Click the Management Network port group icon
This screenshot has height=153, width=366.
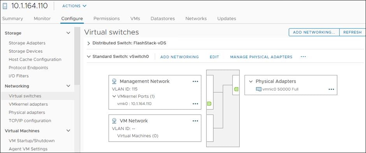point(114,81)
